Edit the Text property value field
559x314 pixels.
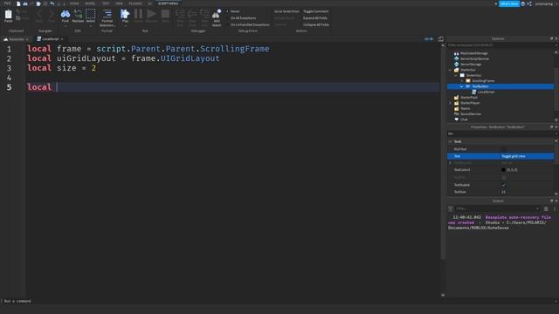click(527, 156)
